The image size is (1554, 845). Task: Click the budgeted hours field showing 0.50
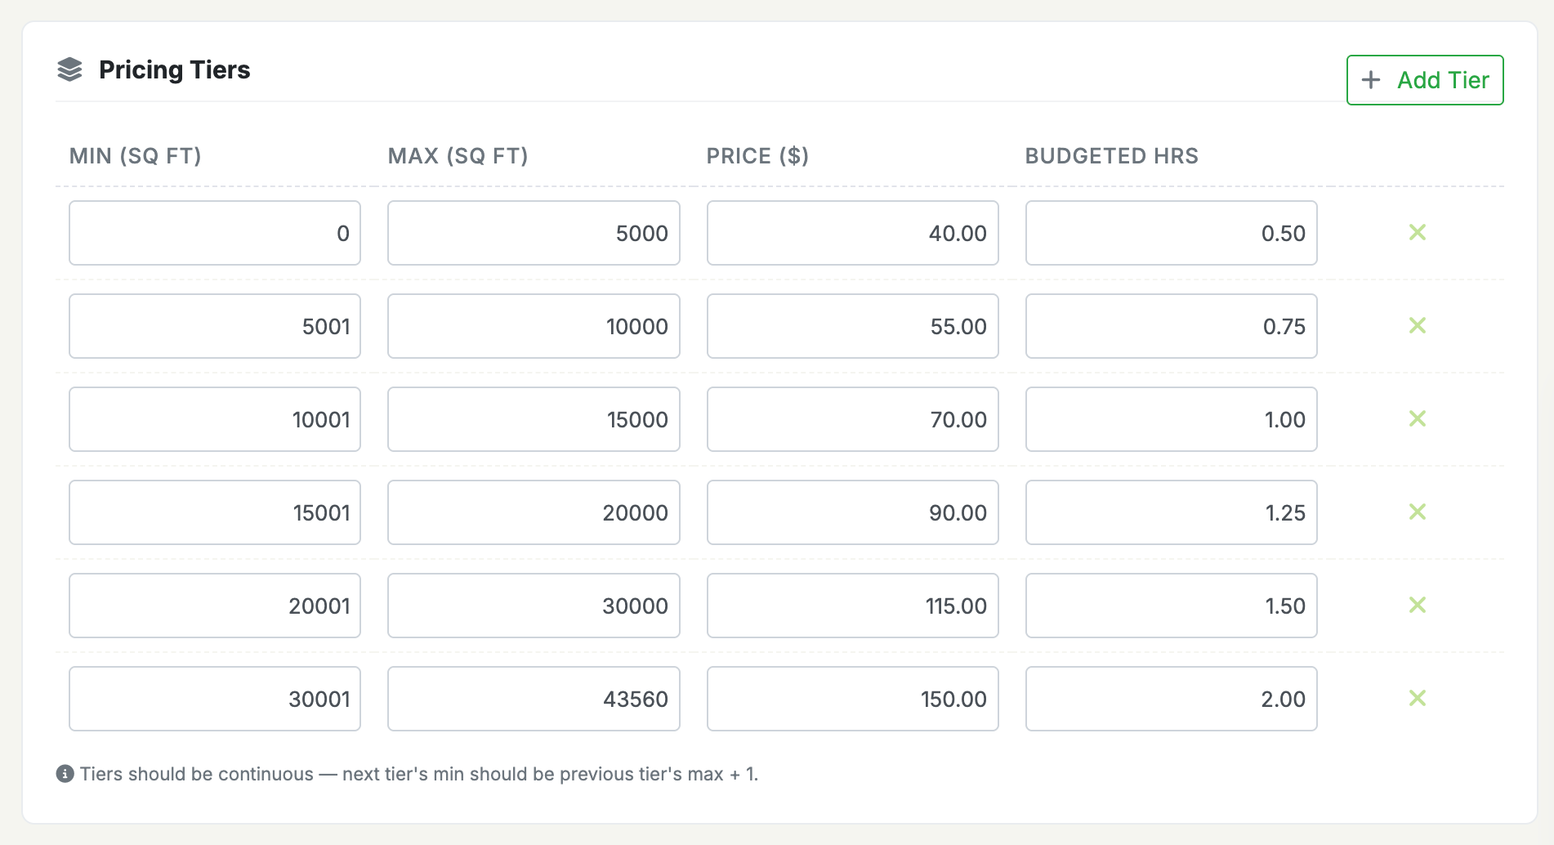[x=1171, y=233]
